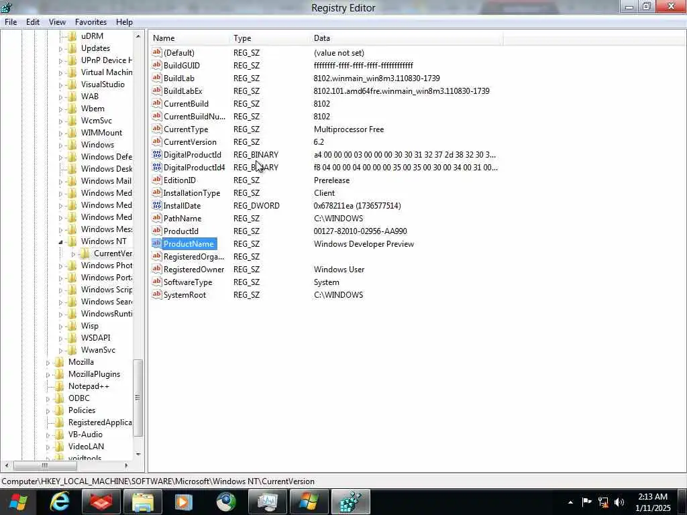Click the CurrentBuild value icon
This screenshot has height=515, width=687.
pyautogui.click(x=157, y=103)
